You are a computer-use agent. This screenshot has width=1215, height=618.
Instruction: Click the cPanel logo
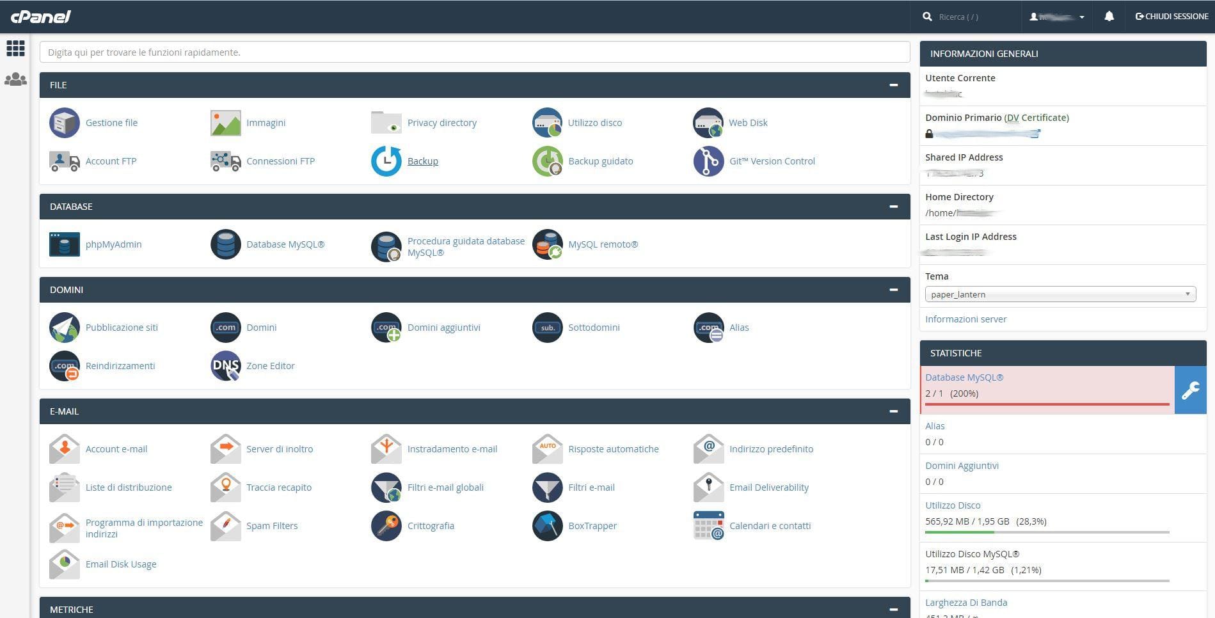click(x=40, y=17)
